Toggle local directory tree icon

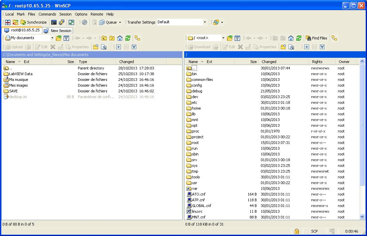click(x=137, y=38)
